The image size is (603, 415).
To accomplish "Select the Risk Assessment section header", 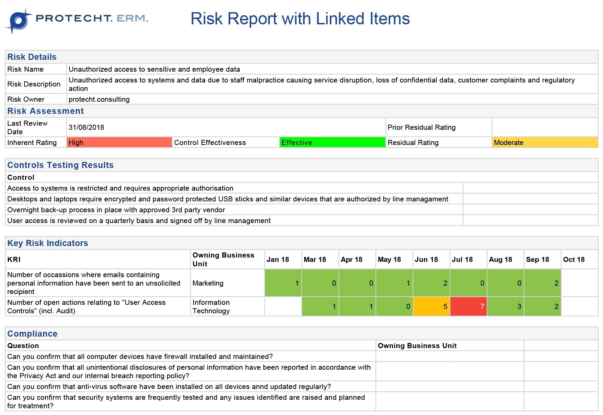I will tap(45, 111).
